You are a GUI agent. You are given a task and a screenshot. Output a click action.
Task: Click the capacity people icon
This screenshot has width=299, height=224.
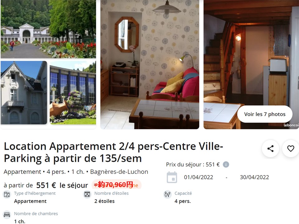click(x=168, y=194)
